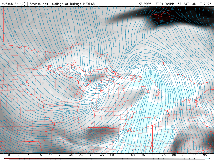Click the 75 value on the RH scale

click(164, 155)
